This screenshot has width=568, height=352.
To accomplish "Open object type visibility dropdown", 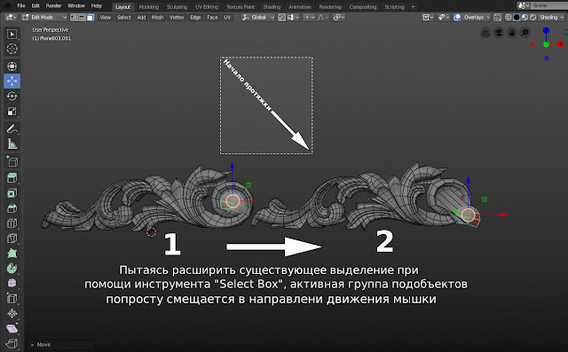I will tap(428, 17).
